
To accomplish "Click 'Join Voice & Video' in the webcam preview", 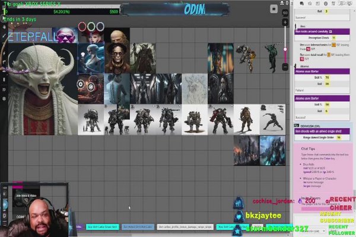I will [26, 196].
